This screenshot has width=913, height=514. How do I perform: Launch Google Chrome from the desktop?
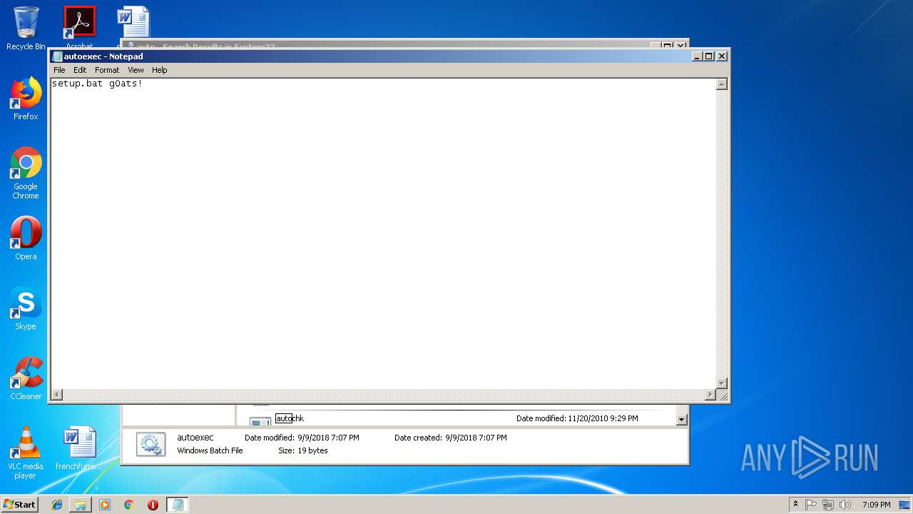[x=26, y=173]
